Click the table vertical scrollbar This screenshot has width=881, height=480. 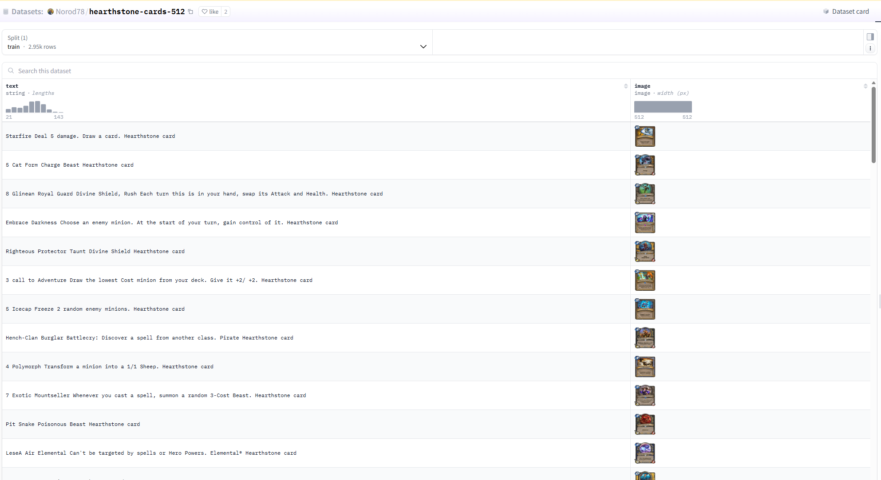tap(873, 125)
